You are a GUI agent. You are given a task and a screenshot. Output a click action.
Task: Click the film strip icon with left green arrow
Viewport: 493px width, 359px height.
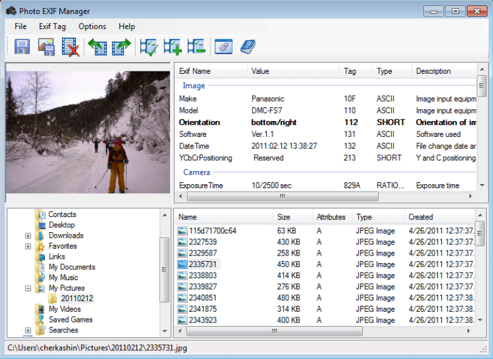coord(97,47)
